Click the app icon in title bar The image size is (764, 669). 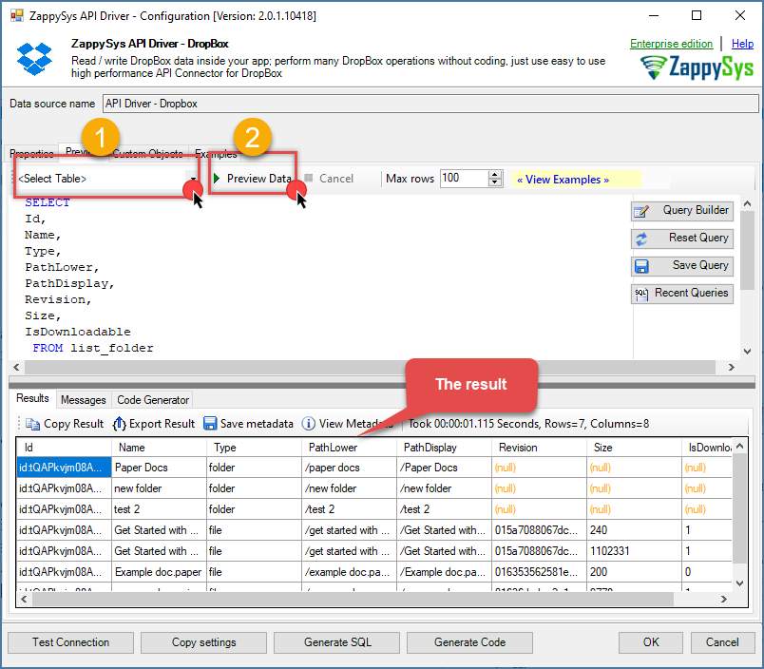17,15
